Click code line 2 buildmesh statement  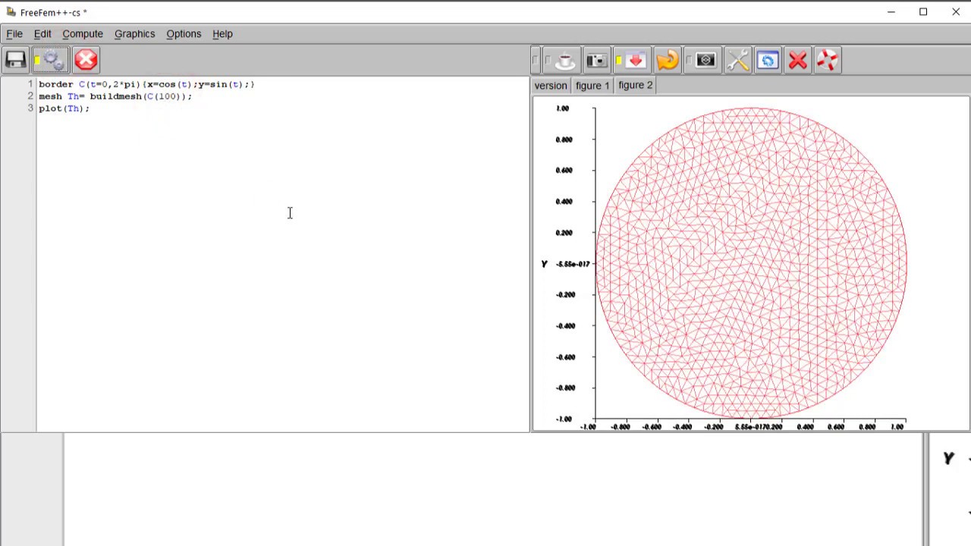pos(115,96)
